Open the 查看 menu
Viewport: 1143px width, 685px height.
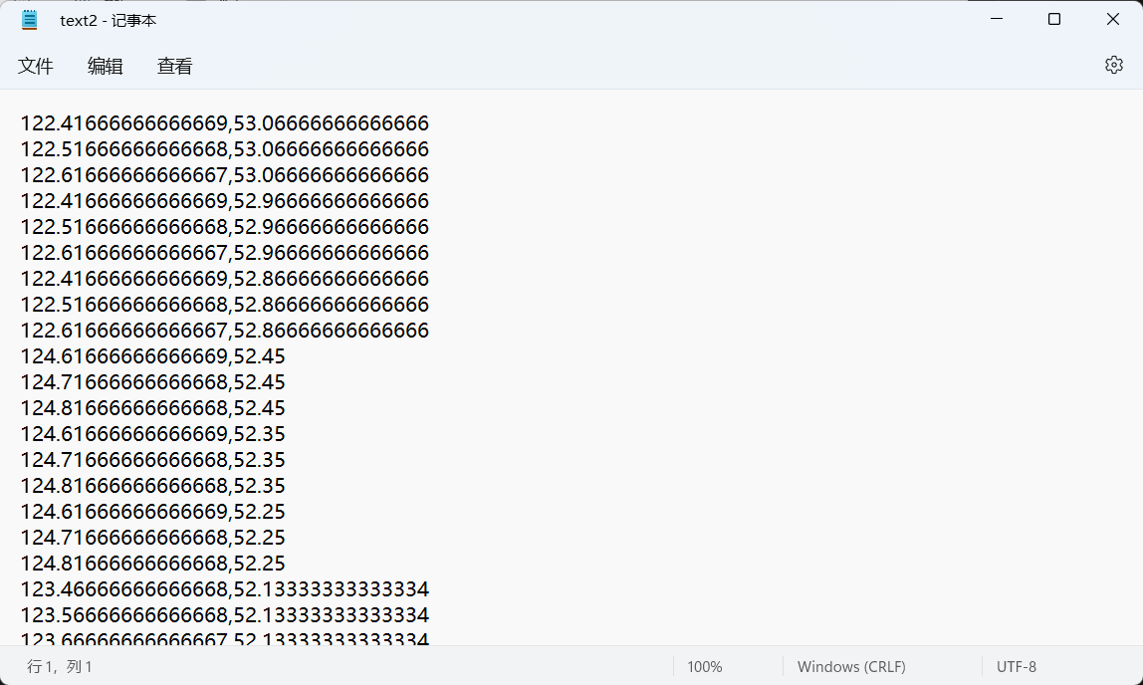[175, 67]
